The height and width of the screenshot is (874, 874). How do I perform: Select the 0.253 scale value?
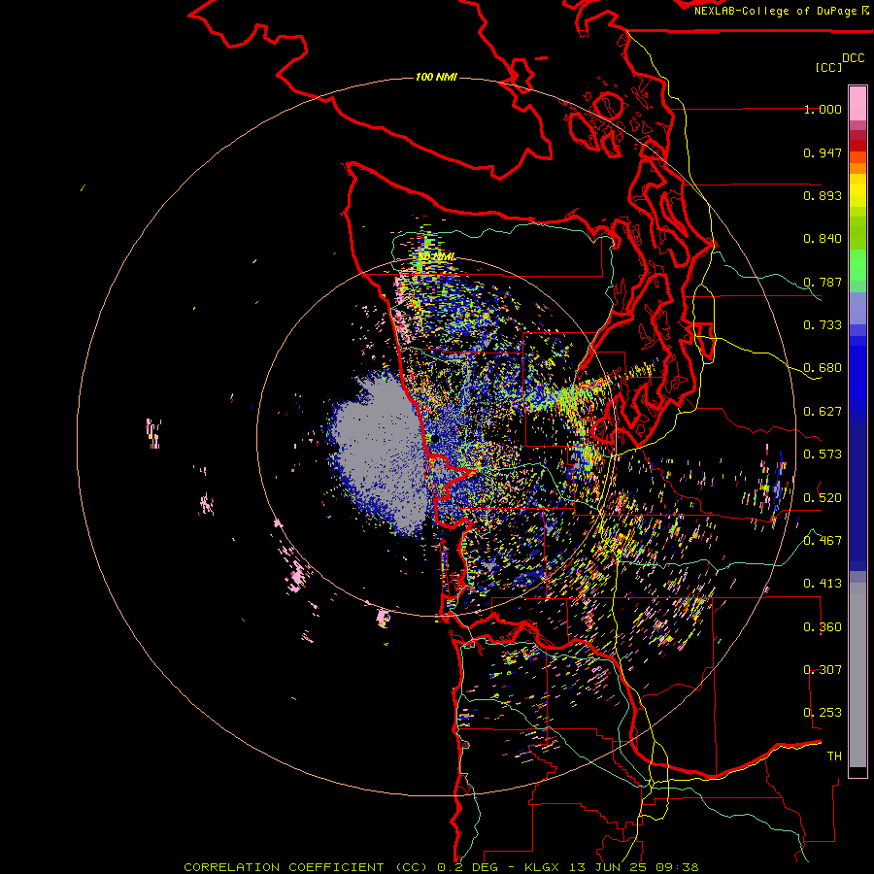[823, 713]
